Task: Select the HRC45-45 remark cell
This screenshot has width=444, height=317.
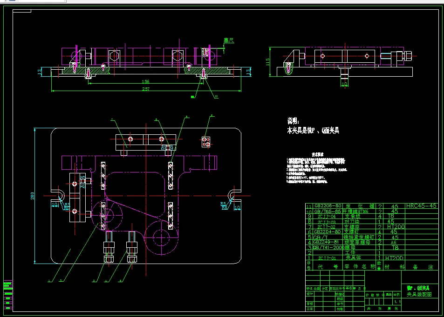Action: coord(421,206)
